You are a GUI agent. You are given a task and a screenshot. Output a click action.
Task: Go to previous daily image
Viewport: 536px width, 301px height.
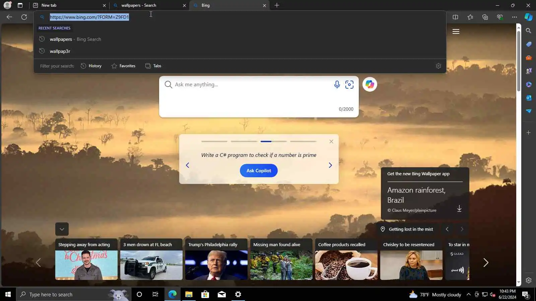(x=447, y=229)
